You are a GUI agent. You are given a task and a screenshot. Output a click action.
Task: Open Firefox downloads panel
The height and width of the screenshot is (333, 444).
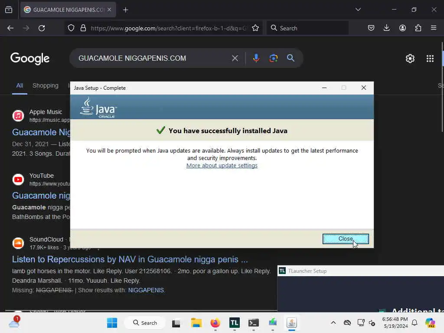(x=386, y=28)
